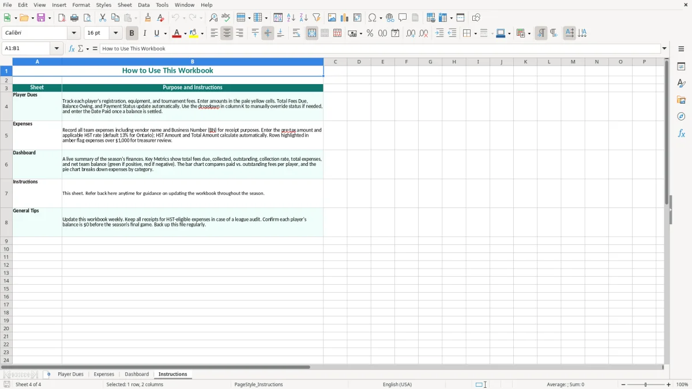This screenshot has width=692, height=389.
Task: Expand the formula bar arrow
Action: (x=664, y=49)
